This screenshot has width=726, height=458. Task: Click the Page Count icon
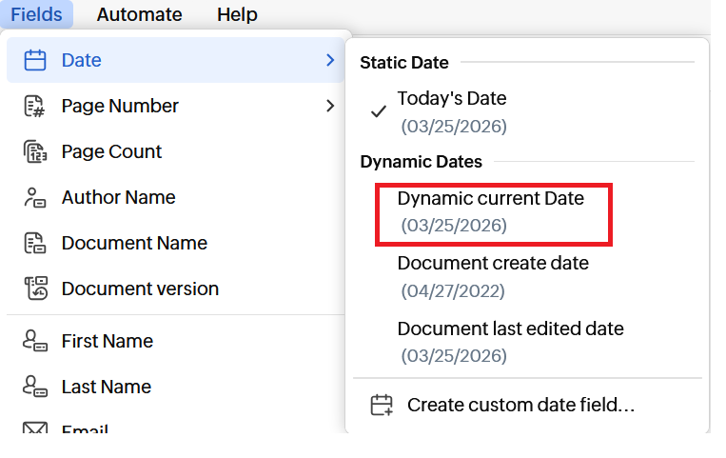pyautogui.click(x=34, y=151)
